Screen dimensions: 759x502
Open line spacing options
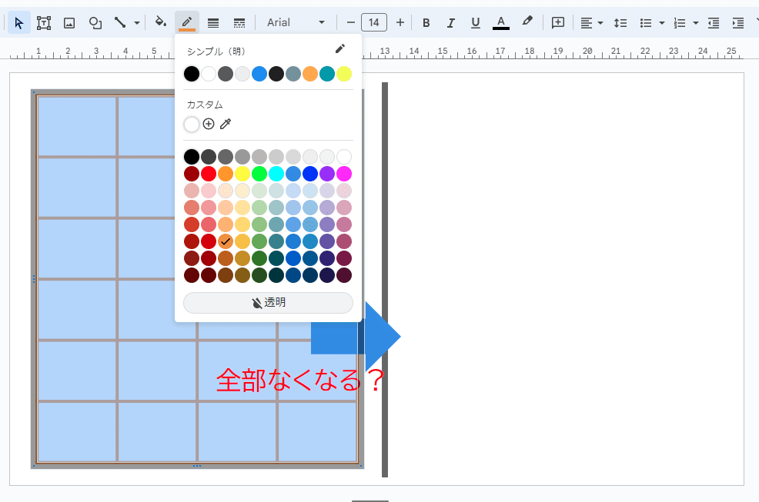[620, 23]
